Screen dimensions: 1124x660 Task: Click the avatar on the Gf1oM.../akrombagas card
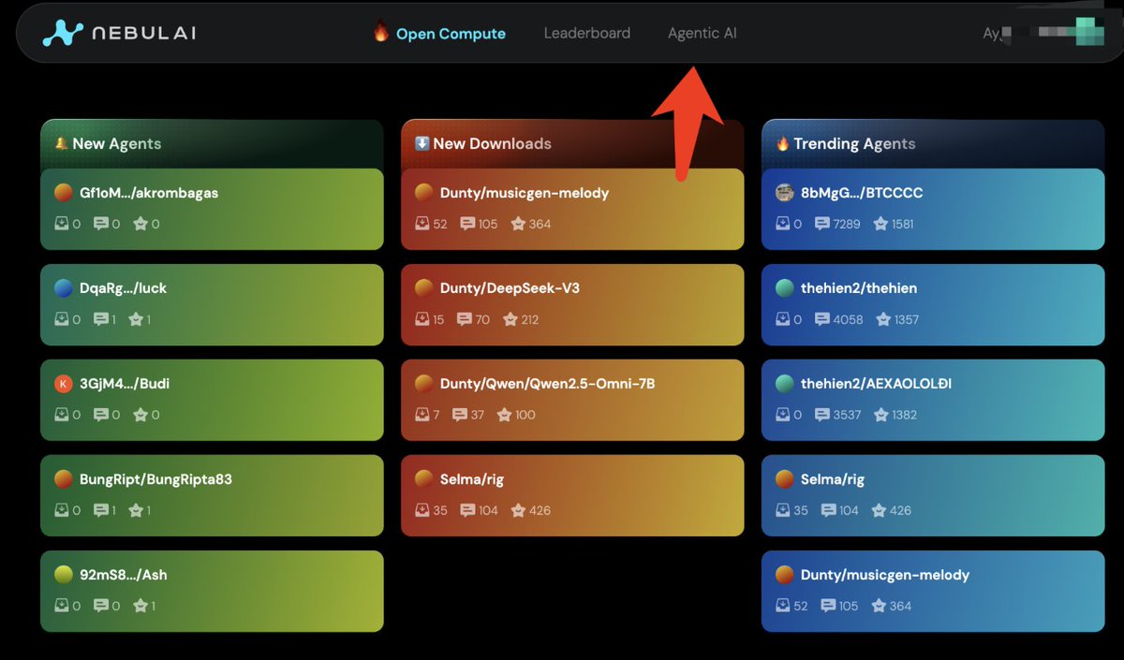64,193
